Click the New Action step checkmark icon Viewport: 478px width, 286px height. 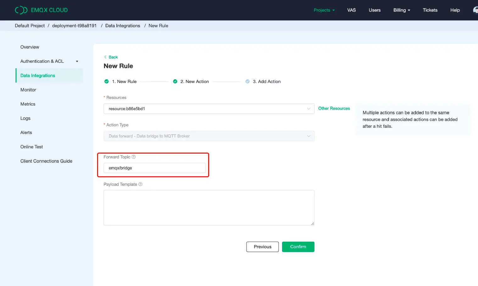click(x=175, y=81)
